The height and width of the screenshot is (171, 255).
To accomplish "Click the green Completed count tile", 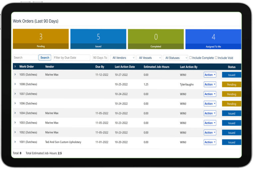I will point(156,39).
